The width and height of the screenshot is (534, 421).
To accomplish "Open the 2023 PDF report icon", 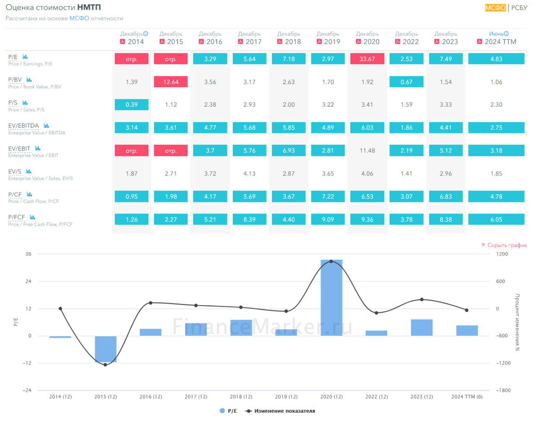I will [x=437, y=41].
